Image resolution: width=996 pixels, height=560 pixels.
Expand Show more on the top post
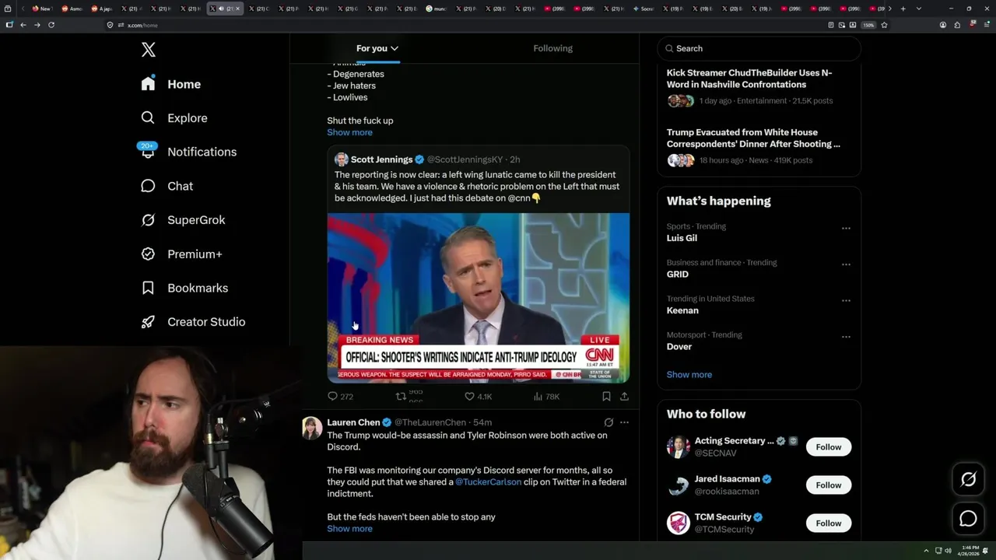[x=349, y=132]
